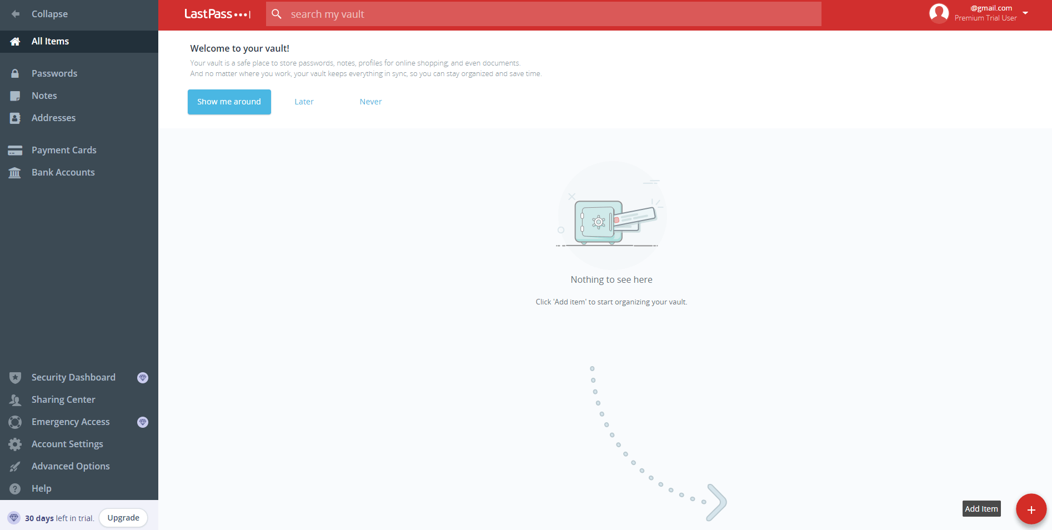Click the Account Settings gear icon

(x=15, y=444)
